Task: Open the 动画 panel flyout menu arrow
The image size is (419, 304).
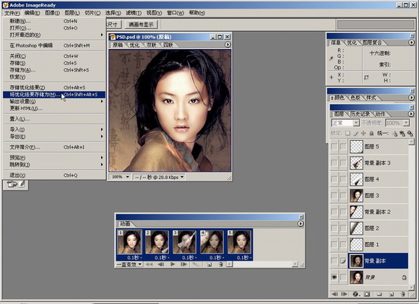Action: pos(301,224)
